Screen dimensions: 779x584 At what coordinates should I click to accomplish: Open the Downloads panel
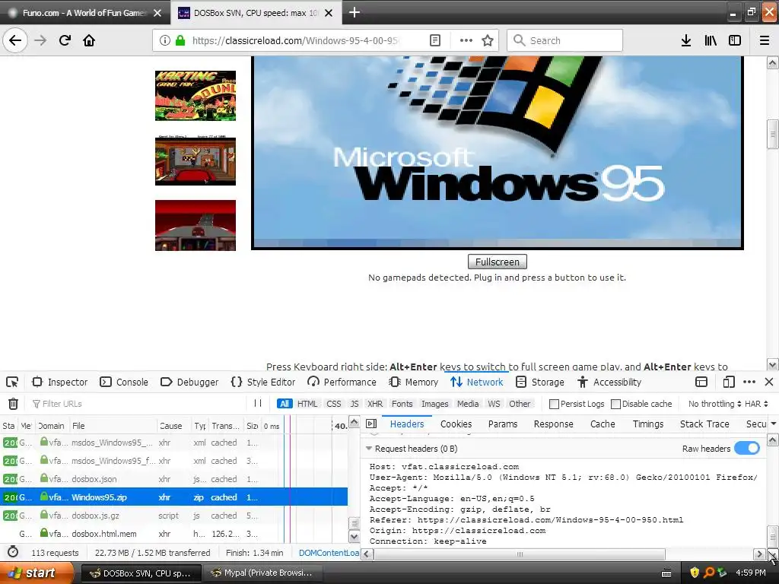(686, 40)
